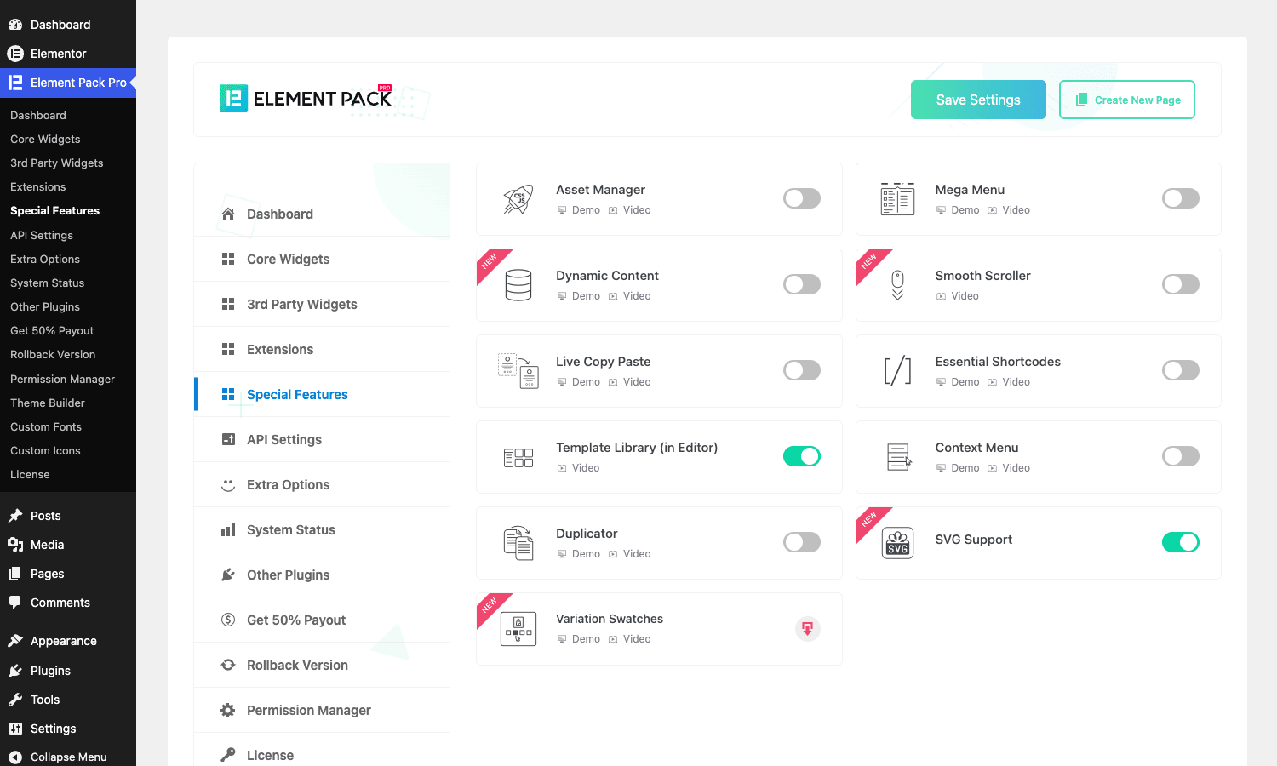Click the SVG Support icon
Screen dimensions: 1277x766
coord(897,543)
